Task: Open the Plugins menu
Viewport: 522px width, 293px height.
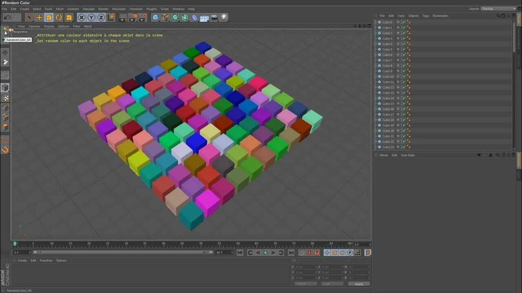Action: pyautogui.click(x=151, y=9)
